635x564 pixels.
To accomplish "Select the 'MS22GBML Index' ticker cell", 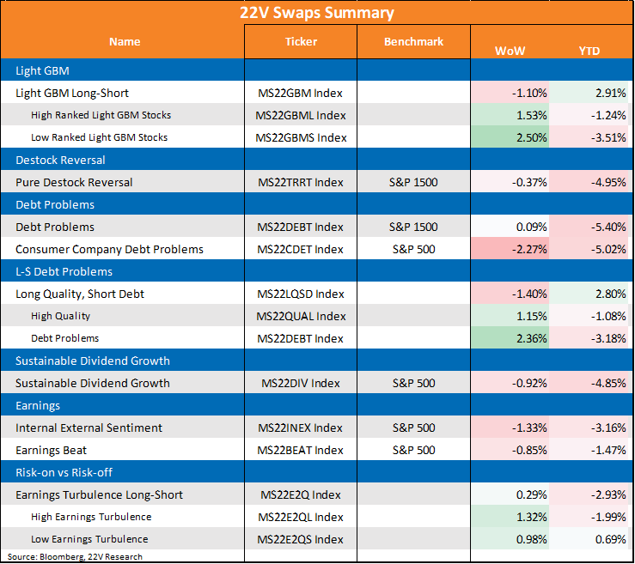I will 301,115.
